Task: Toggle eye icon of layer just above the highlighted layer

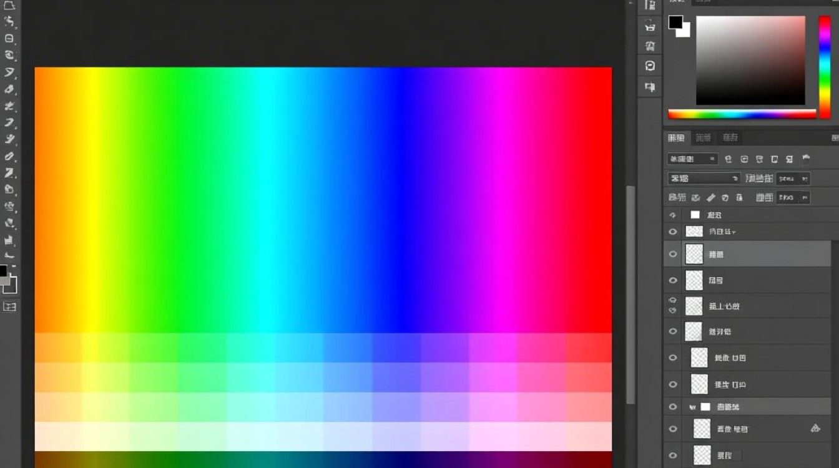Action: click(x=673, y=232)
